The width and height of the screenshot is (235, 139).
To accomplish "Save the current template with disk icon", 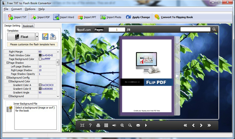I will click(45, 37).
